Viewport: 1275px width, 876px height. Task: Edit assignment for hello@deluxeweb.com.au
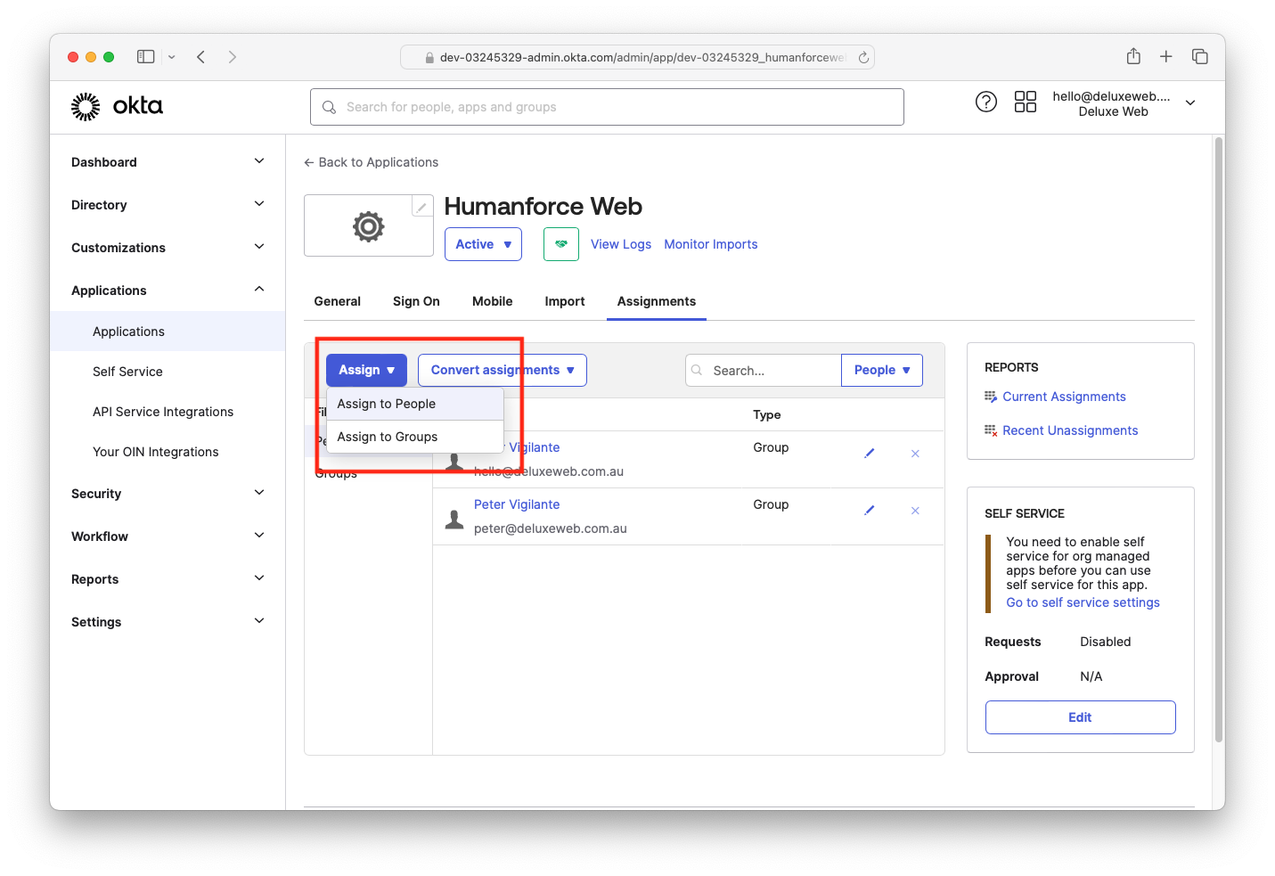pyautogui.click(x=870, y=454)
